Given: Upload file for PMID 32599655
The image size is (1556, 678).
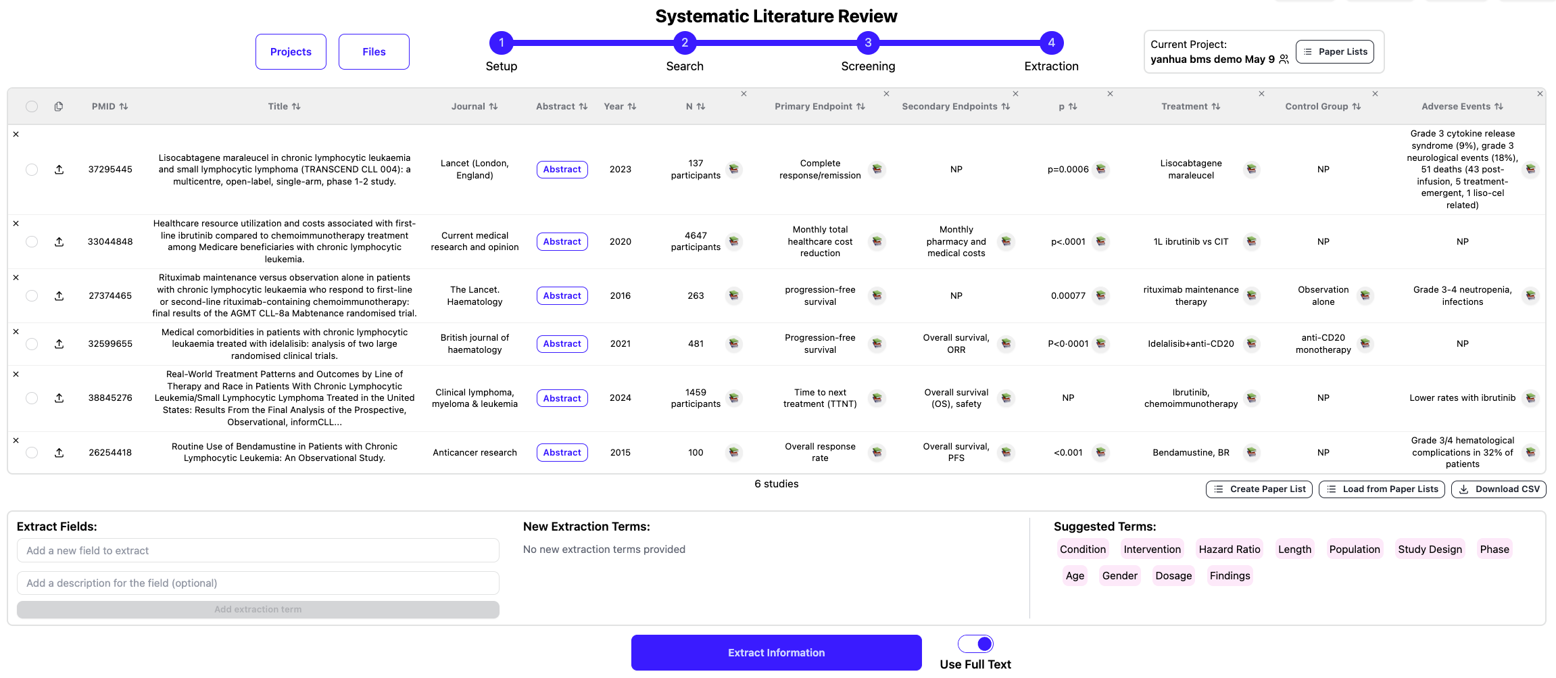Looking at the screenshot, I should 59,343.
